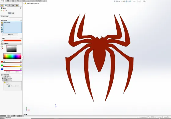Select the HSV radio button below sliders
171x119 pixels.
pyautogui.click(x=16, y=72)
